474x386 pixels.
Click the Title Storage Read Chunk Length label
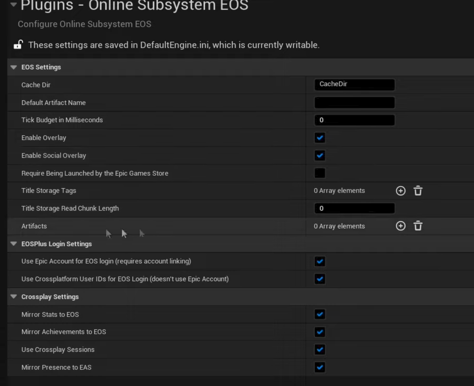pyautogui.click(x=70, y=208)
